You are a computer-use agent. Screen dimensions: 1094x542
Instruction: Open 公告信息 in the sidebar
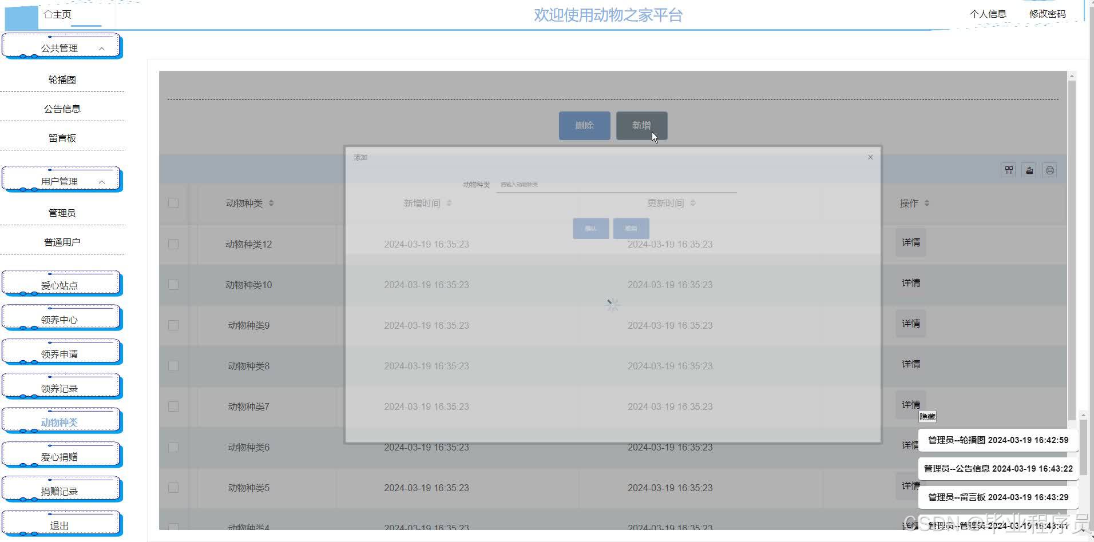click(x=62, y=109)
